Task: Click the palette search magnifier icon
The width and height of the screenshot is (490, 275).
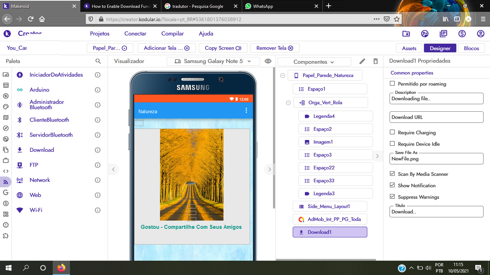Action: click(98, 61)
